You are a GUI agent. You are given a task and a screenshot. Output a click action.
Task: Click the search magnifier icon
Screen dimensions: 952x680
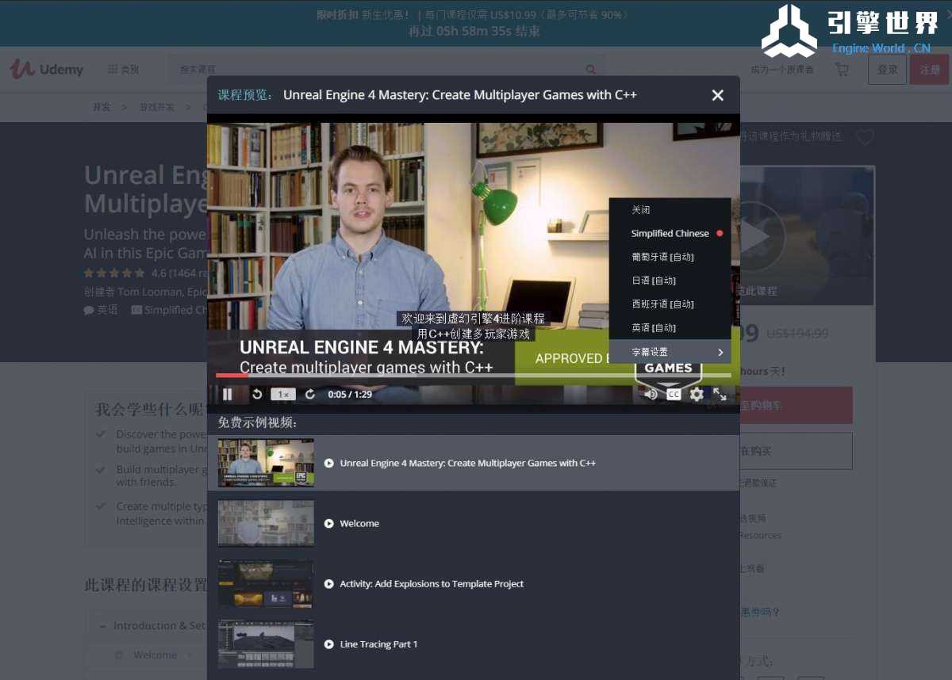pyautogui.click(x=591, y=70)
